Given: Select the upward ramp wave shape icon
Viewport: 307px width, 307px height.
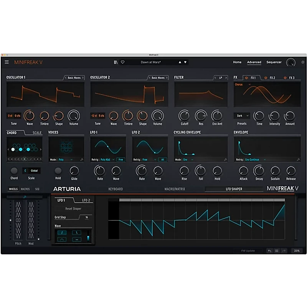Looking at the screenshot, I should coord(62,233).
